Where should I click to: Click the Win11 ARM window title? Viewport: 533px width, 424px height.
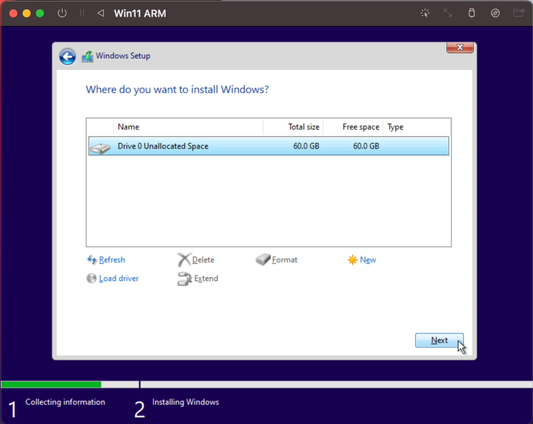(140, 13)
